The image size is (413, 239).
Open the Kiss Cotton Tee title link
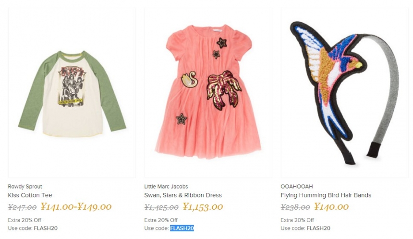pos(30,195)
